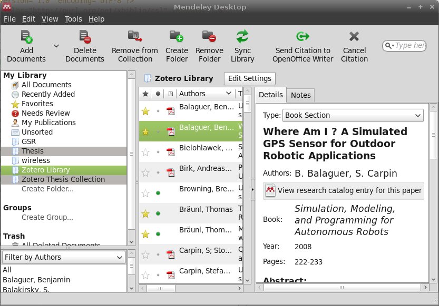Click the Edit Settings button
This screenshot has width=439, height=306.
tap(250, 78)
